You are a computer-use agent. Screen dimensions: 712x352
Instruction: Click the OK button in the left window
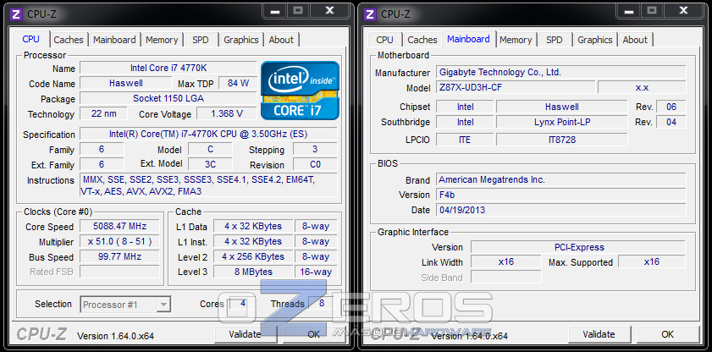coord(314,334)
